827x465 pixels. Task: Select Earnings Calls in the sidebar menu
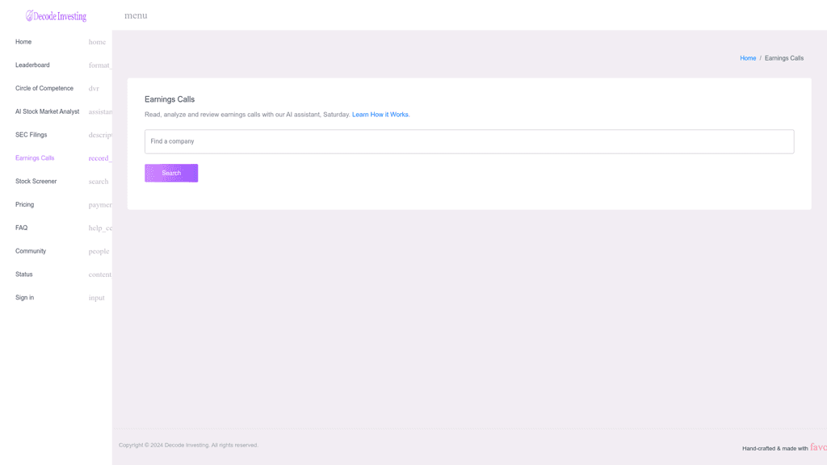tap(35, 158)
